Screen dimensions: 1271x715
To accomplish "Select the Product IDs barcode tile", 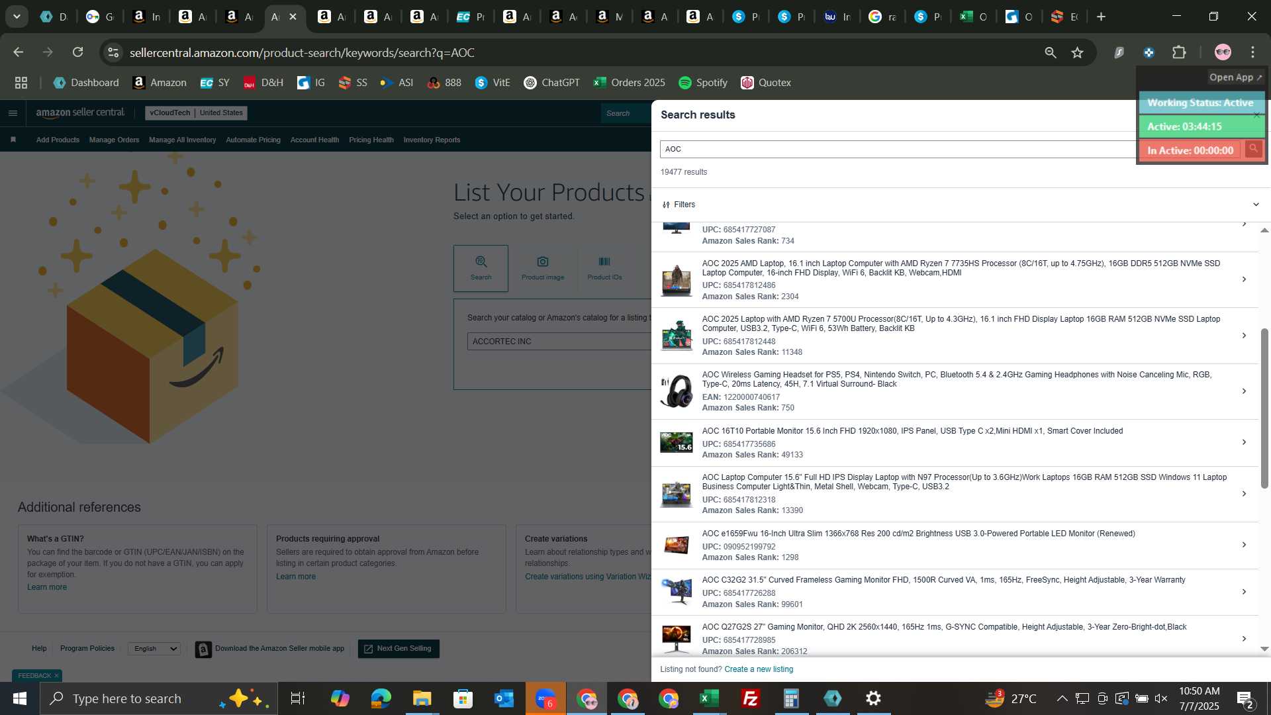I will pos(604,268).
